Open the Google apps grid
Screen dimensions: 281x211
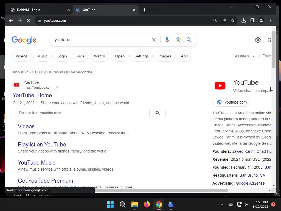click(270, 40)
